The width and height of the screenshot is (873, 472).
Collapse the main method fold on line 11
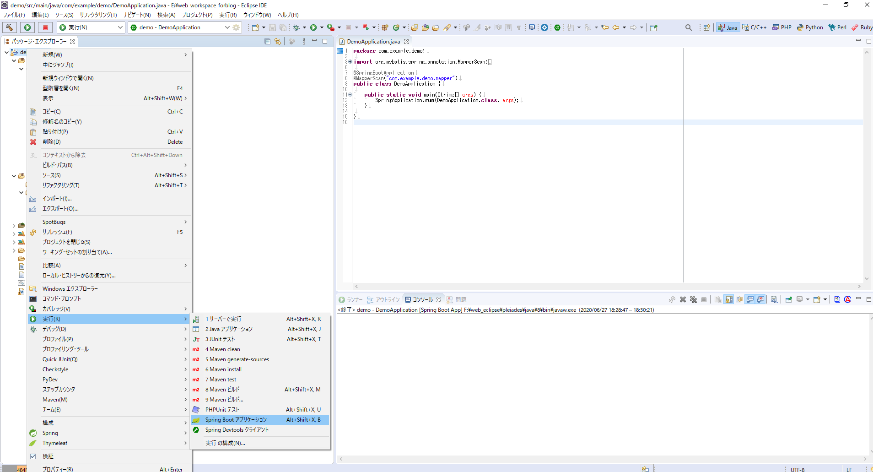click(x=350, y=95)
